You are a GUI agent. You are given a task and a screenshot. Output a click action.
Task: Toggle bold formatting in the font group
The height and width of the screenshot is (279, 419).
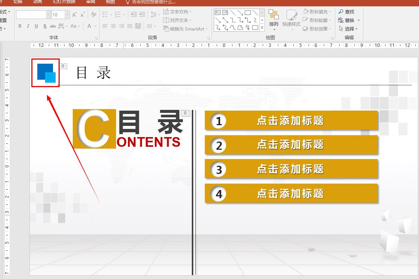click(20, 26)
